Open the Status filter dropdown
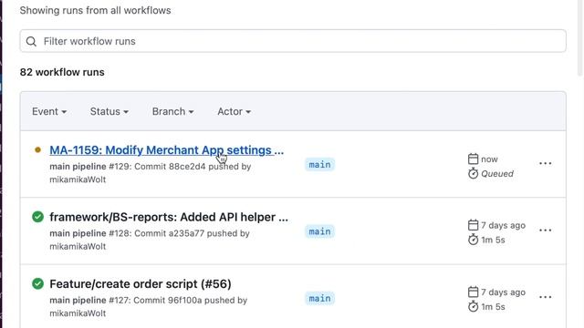This screenshot has width=584, height=328. click(x=109, y=111)
